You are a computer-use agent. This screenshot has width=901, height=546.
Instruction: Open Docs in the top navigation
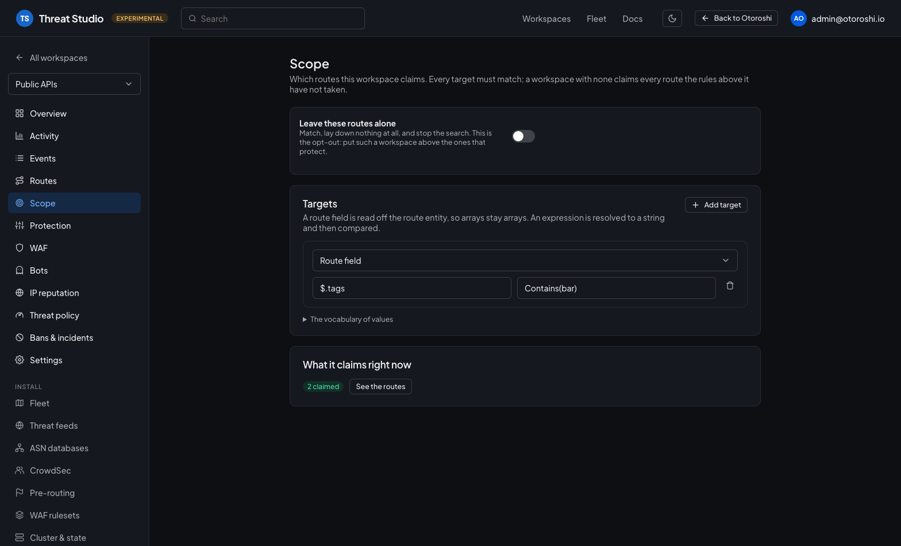[633, 18]
